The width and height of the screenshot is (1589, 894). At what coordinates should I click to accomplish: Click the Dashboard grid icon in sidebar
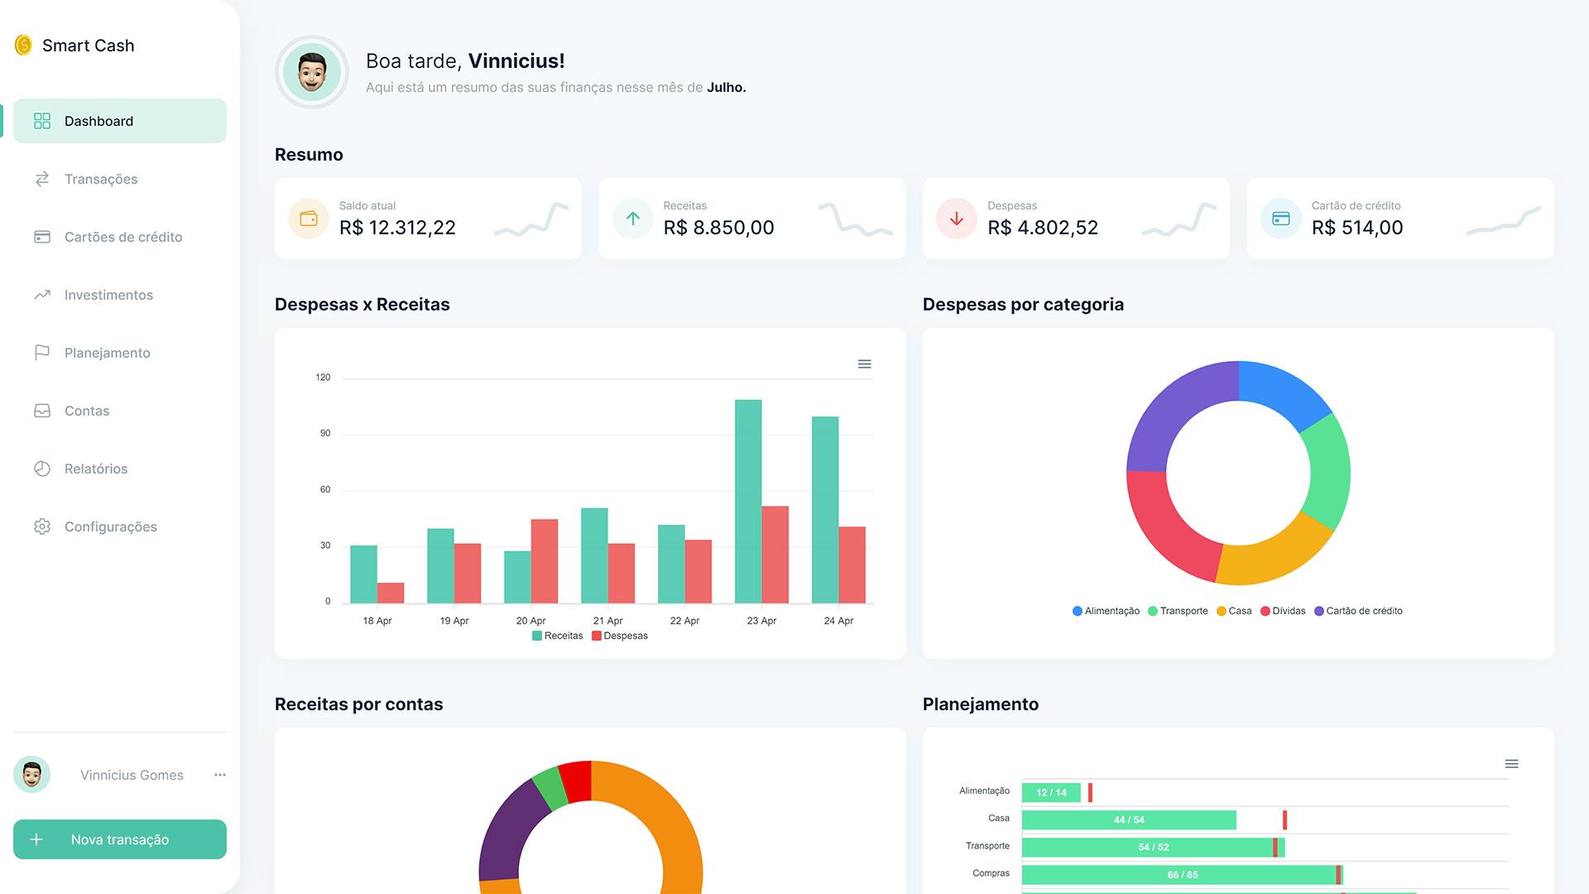pos(42,121)
